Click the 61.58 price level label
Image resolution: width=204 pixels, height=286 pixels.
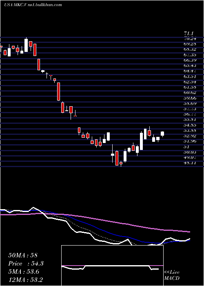tap(190, 87)
